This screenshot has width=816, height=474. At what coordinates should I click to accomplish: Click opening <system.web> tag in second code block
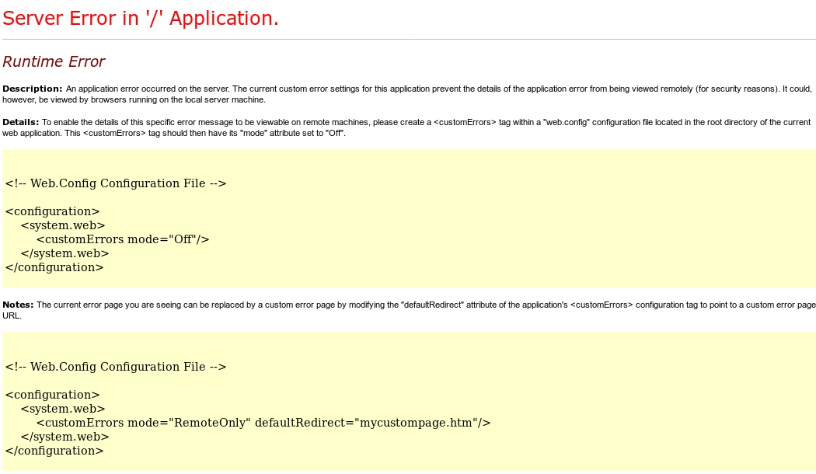tap(62, 409)
